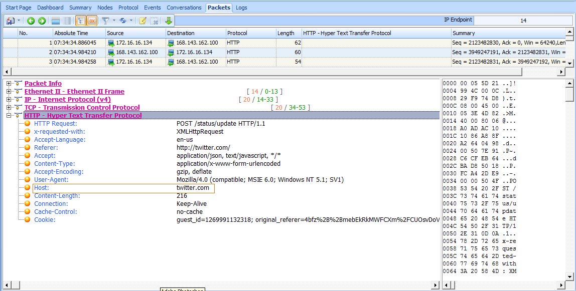Open the Protocol tab
576x291 pixels.
[x=128, y=8]
